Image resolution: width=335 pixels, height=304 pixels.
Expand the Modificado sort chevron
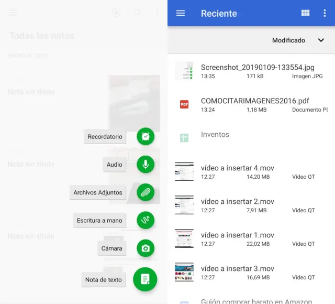(x=321, y=40)
